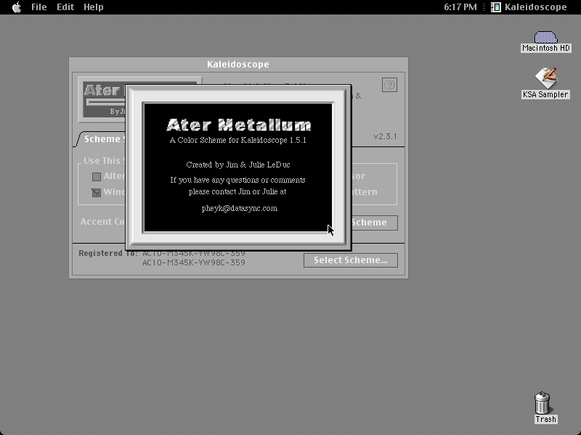The image size is (581, 435).
Task: Select the Trash icon
Action: (545, 407)
